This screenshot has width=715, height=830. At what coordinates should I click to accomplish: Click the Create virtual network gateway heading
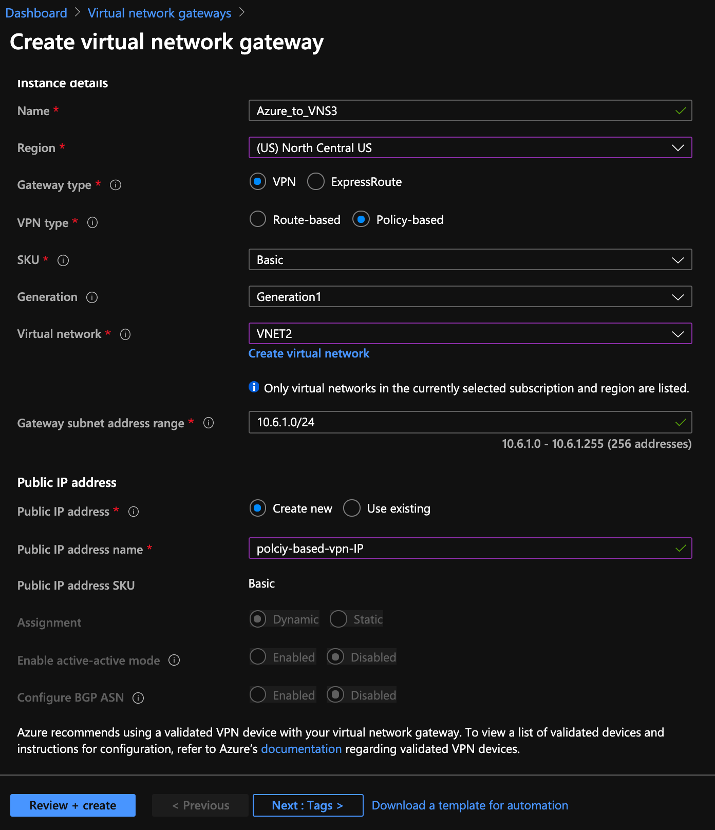[167, 42]
